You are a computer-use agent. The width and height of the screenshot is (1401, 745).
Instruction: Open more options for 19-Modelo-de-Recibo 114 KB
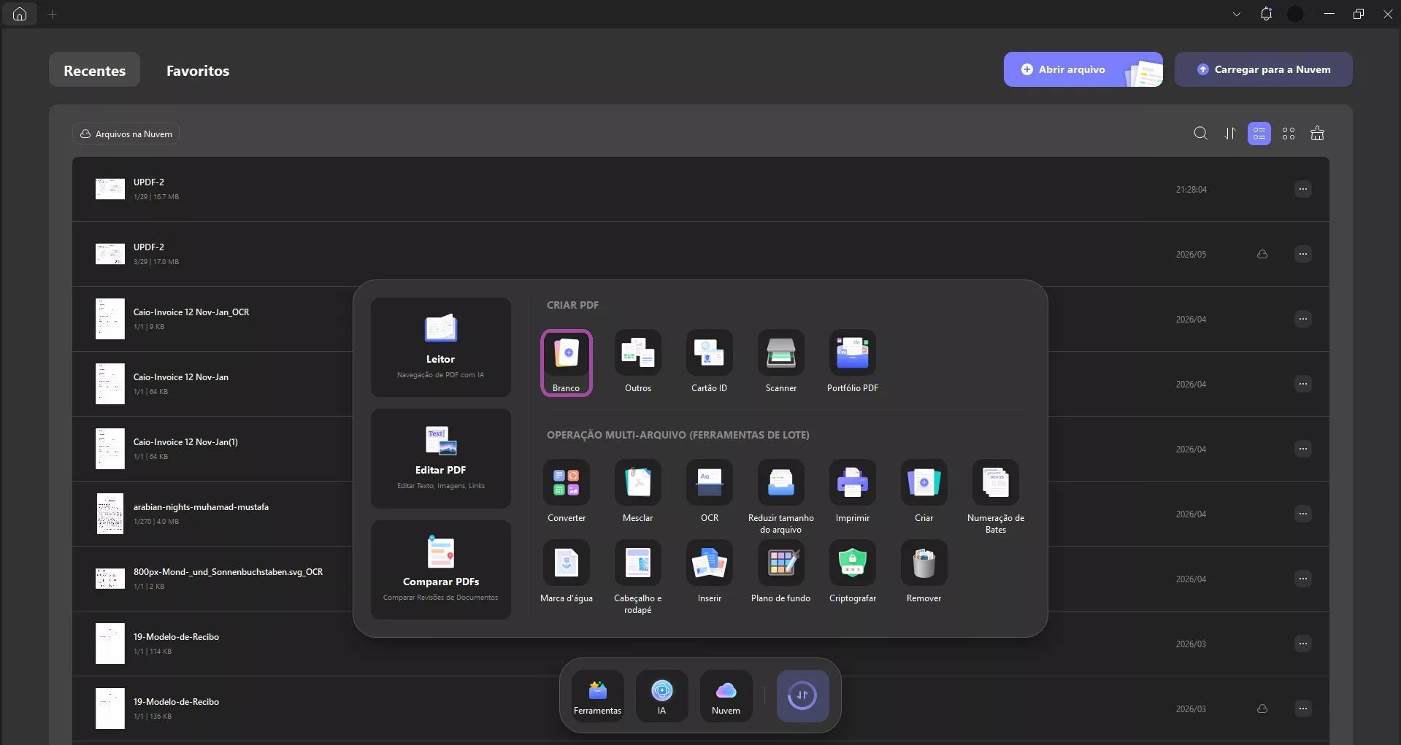point(1303,644)
